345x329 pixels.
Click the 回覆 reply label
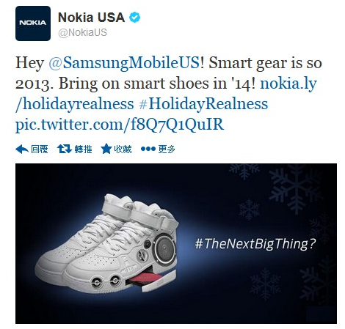point(40,149)
